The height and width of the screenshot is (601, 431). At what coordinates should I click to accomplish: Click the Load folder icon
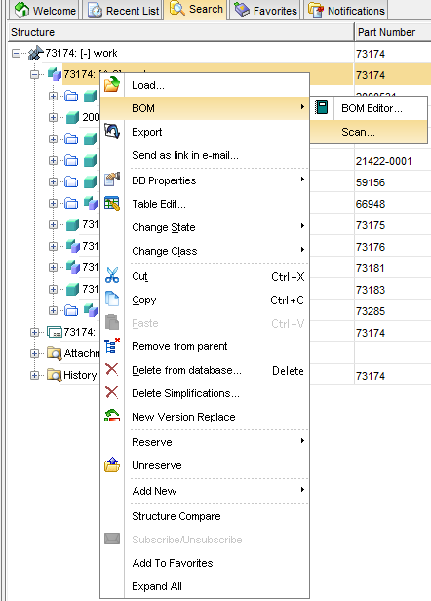pos(112,84)
